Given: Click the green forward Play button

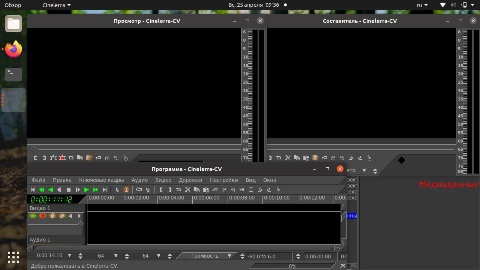Looking at the screenshot, I should coord(87,190).
